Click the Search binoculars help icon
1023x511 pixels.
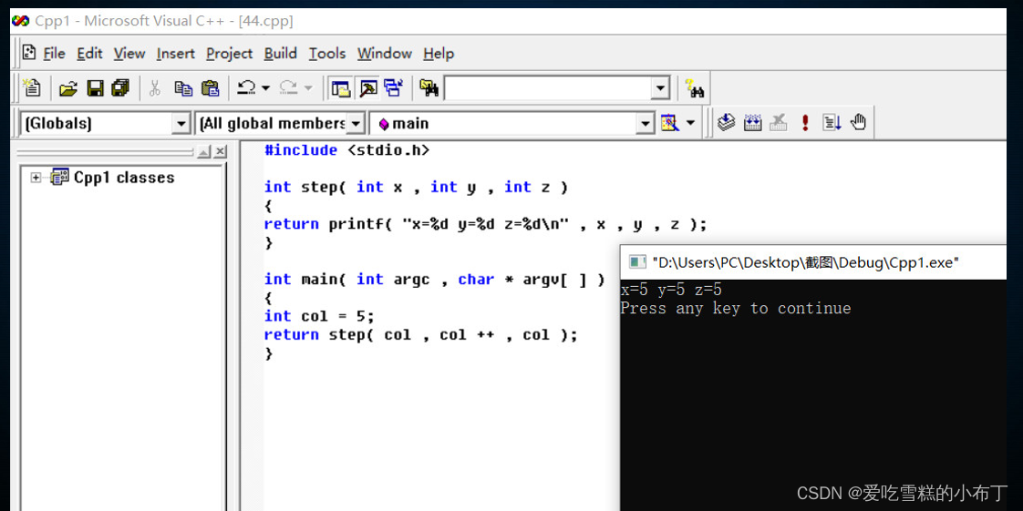(x=694, y=88)
